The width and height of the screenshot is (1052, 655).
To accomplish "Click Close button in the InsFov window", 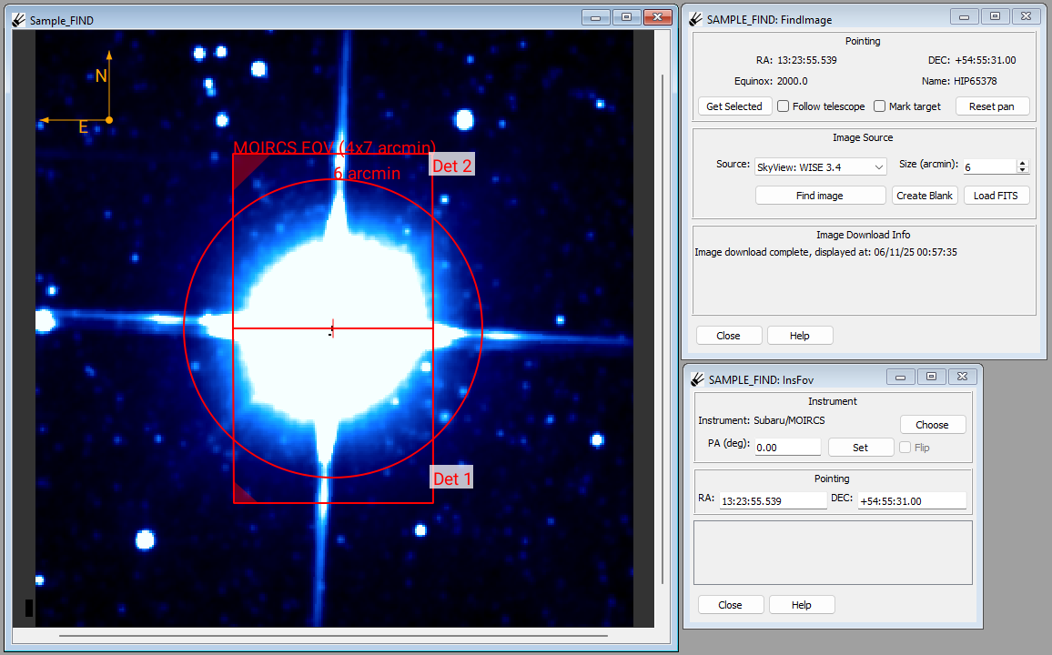I will tap(731, 605).
